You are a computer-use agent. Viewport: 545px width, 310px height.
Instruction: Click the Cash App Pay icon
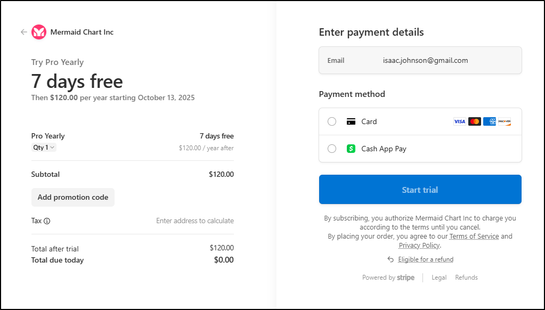coord(351,149)
